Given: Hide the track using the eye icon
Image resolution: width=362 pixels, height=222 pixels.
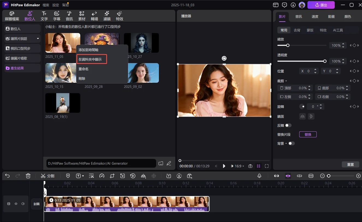Looking at the screenshot, I should (x=16, y=204).
